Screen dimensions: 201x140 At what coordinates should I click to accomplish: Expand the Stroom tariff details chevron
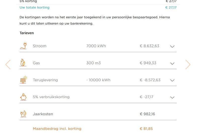(172, 46)
